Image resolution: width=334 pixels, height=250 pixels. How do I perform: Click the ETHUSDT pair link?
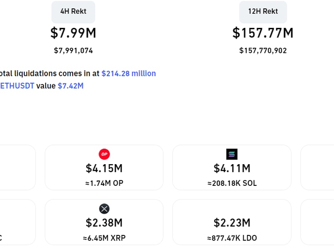pyautogui.click(x=17, y=86)
